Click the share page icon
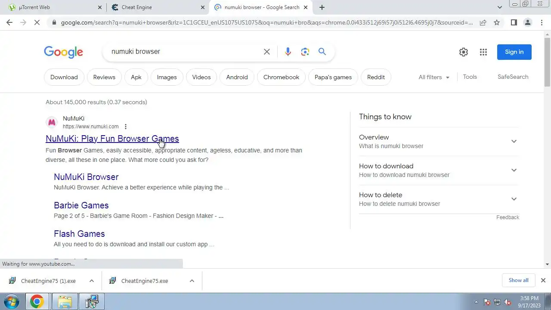Image resolution: width=551 pixels, height=310 pixels. pos(483,22)
